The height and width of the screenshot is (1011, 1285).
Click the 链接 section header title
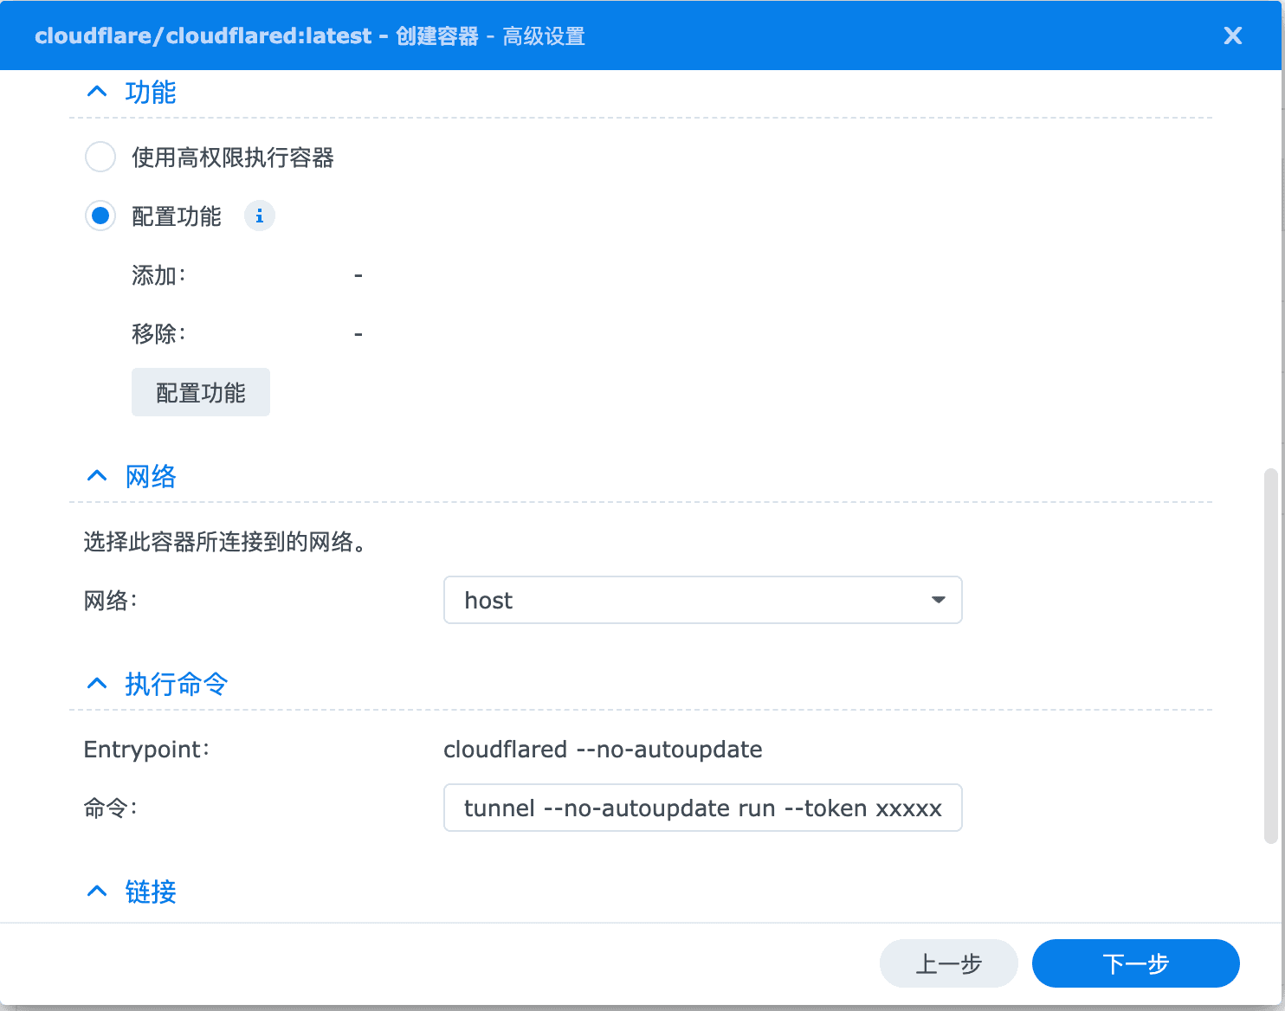click(x=151, y=892)
